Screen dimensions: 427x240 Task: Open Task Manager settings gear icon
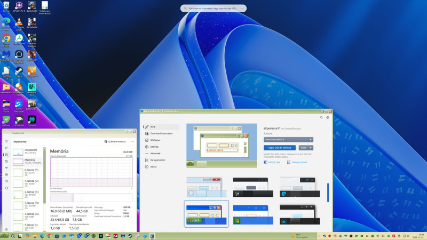click(6, 229)
